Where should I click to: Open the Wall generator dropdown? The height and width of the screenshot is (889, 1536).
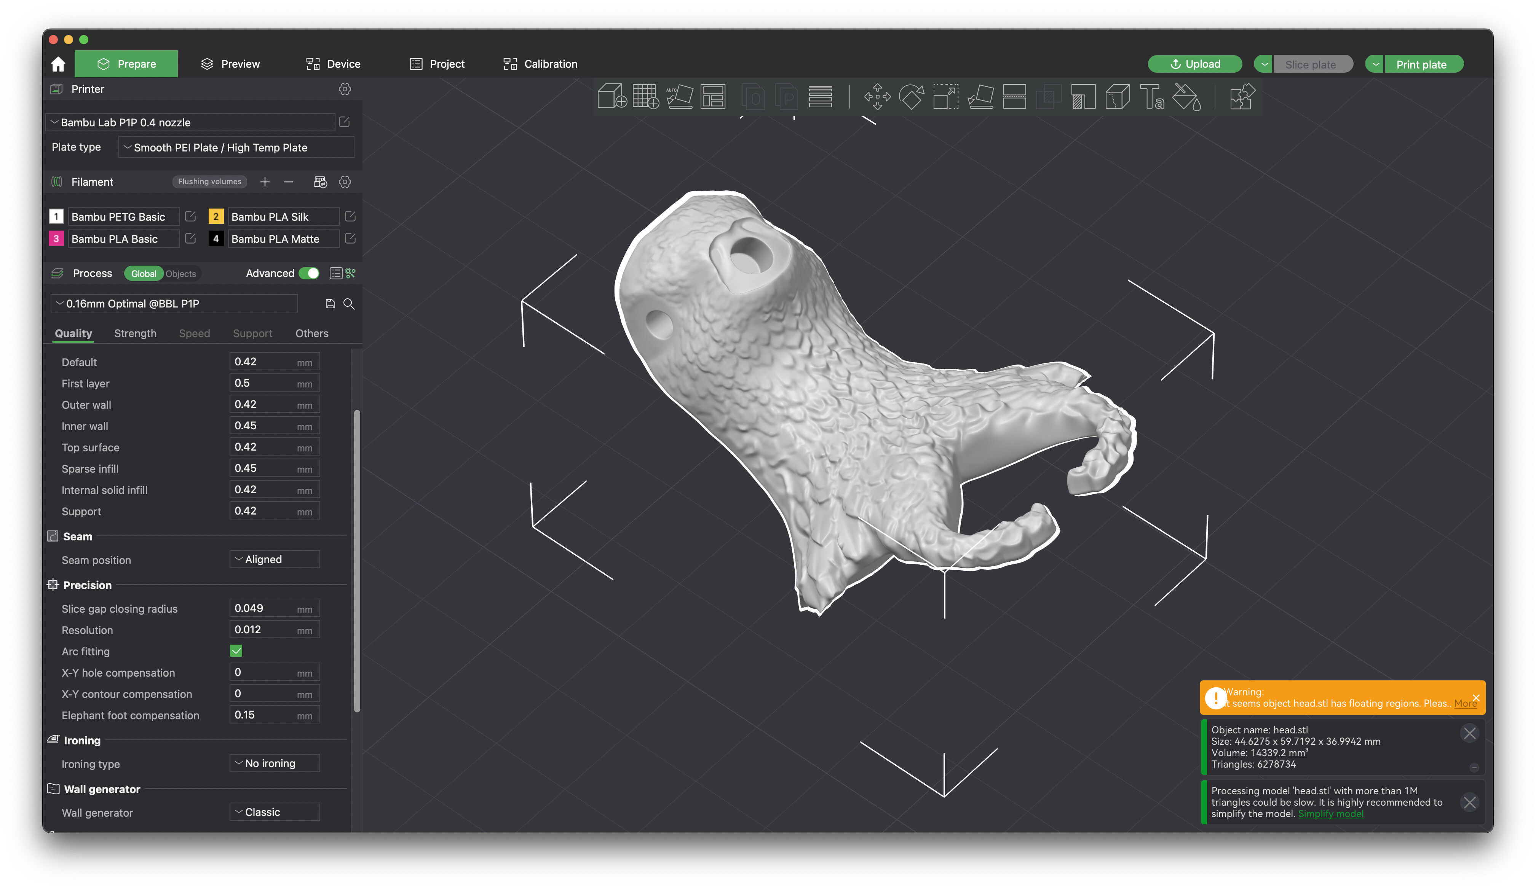274,812
